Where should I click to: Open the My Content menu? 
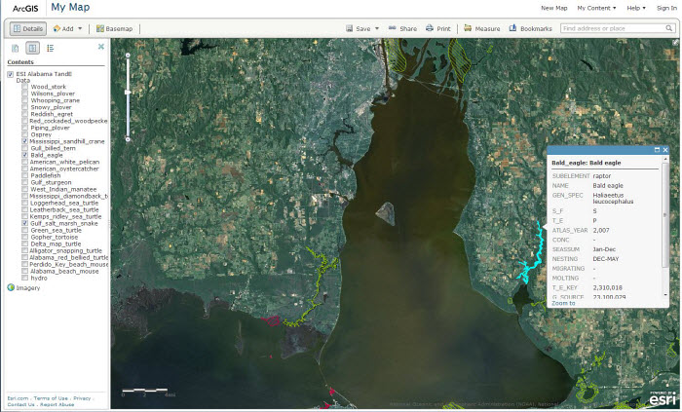pos(596,8)
